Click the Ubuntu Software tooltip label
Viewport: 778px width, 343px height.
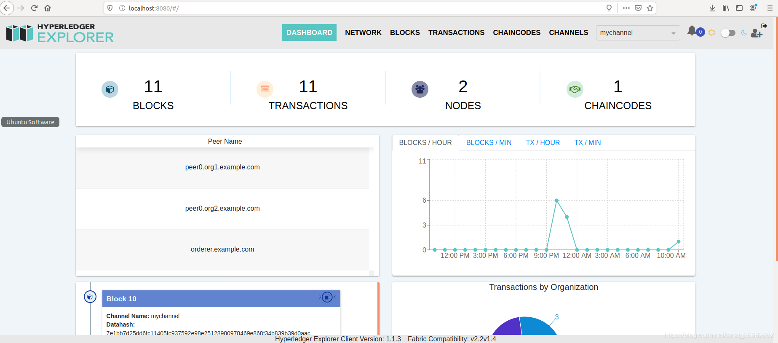pyautogui.click(x=30, y=122)
